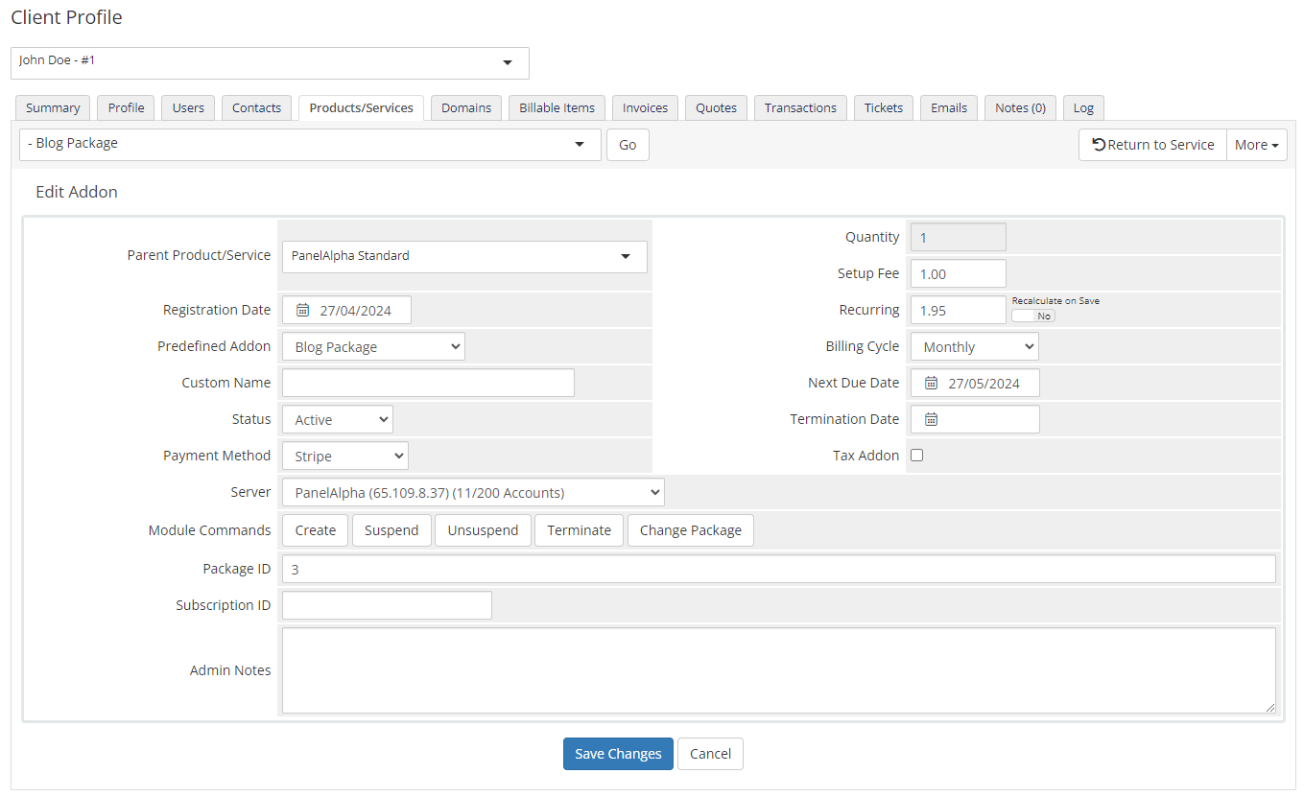This screenshot has height=797, width=1304.
Task: Open the Registration Date calendar picker
Action: [x=303, y=309]
